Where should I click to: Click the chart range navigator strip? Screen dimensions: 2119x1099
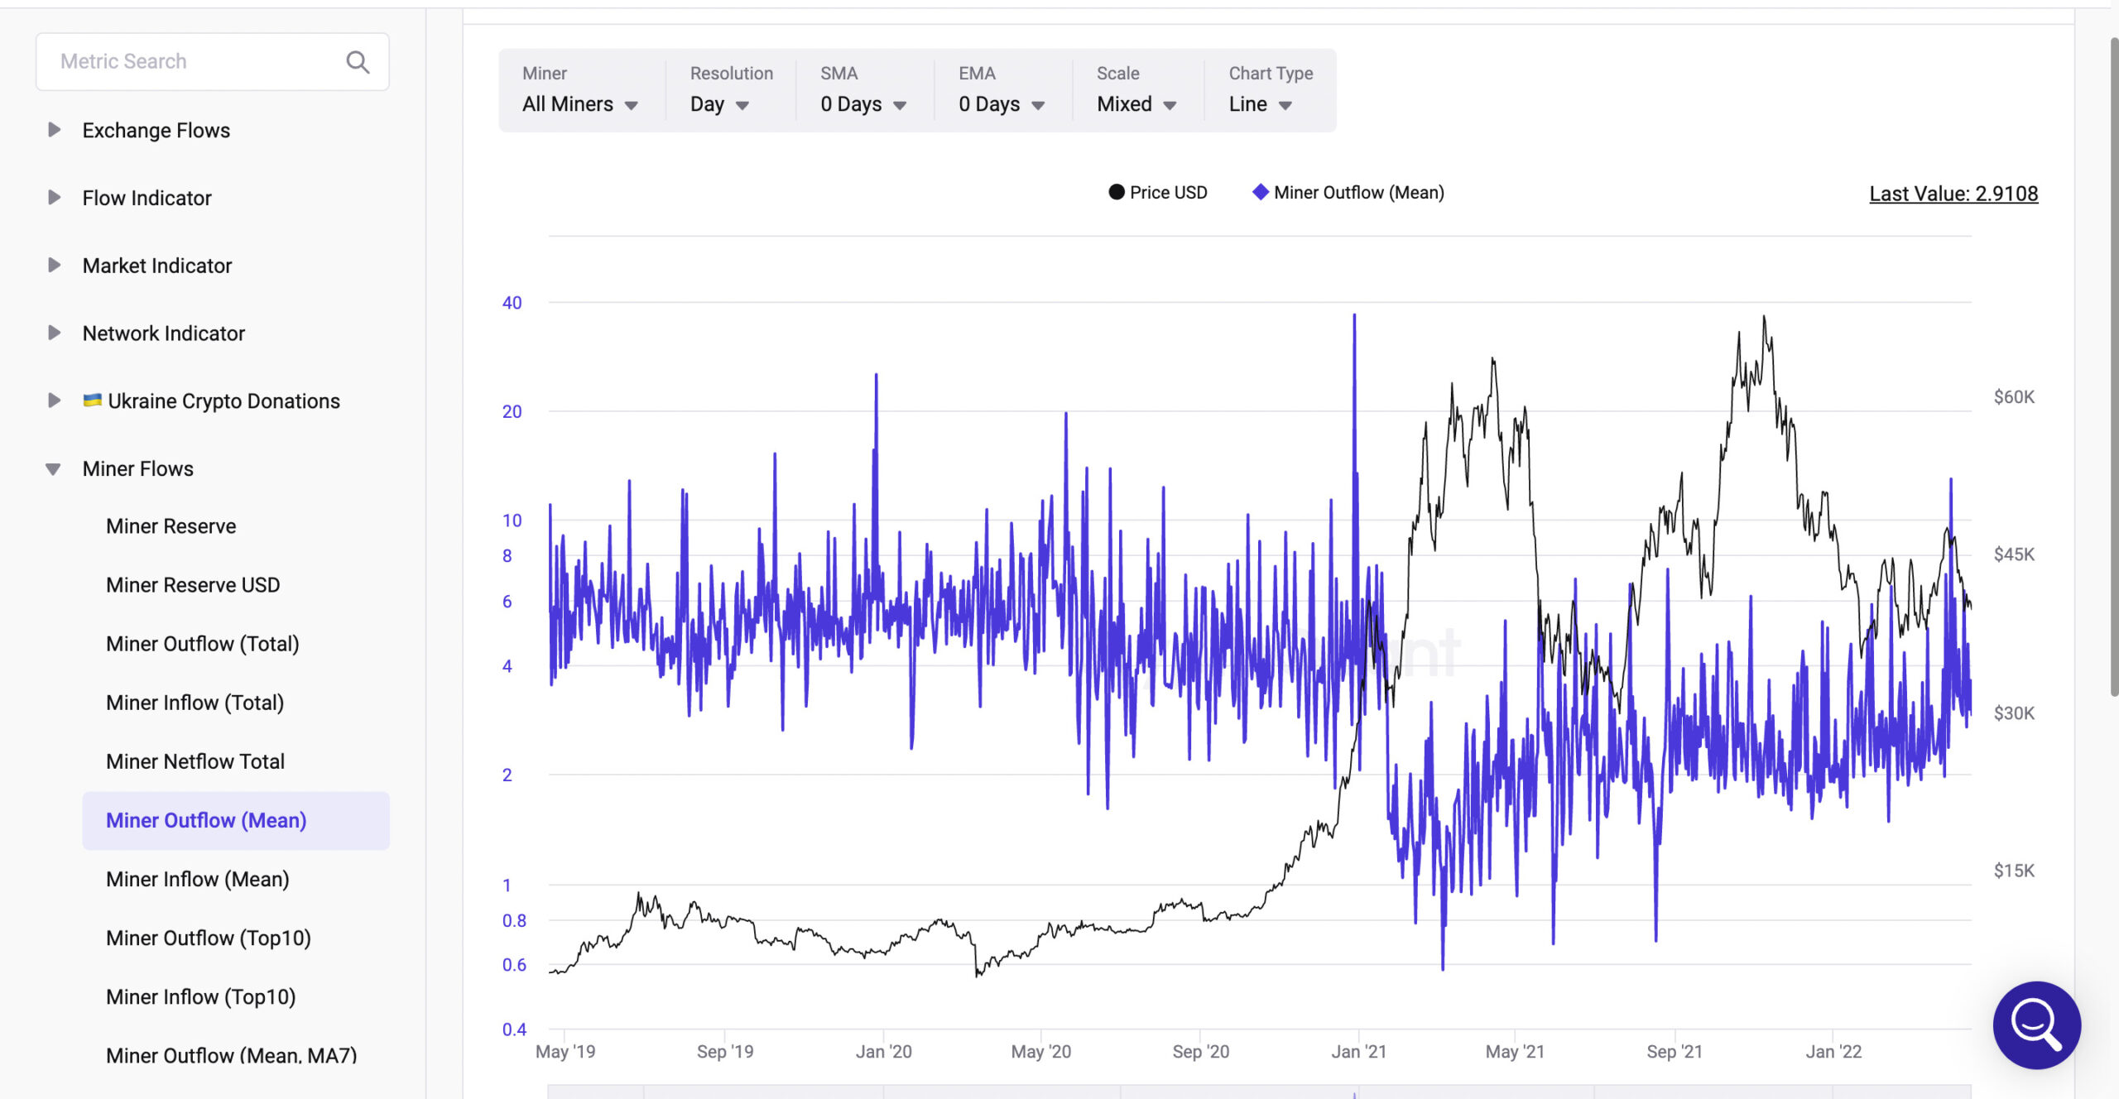click(x=1259, y=1092)
